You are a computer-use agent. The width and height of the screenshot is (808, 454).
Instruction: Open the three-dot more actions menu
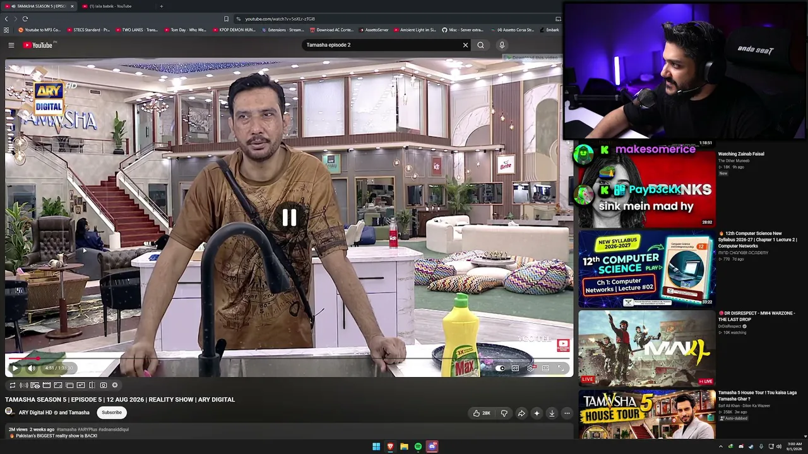(567, 413)
